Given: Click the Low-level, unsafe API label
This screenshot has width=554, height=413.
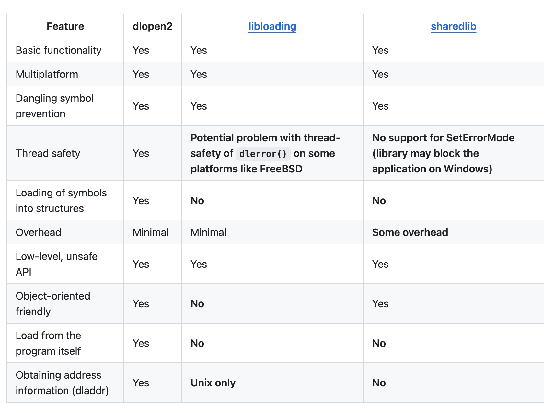Looking at the screenshot, I should (x=56, y=264).
